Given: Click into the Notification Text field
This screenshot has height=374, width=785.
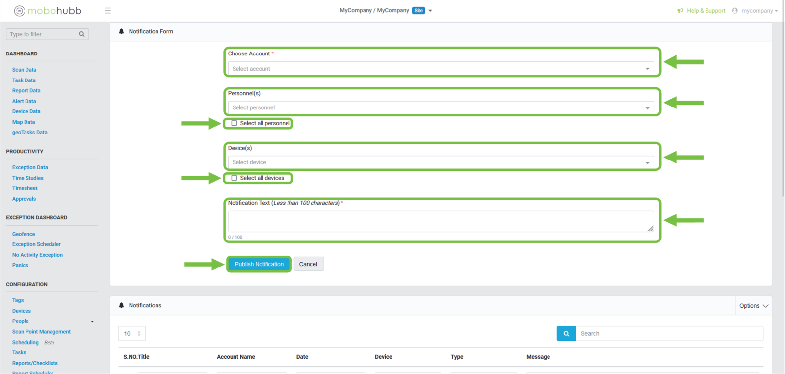Looking at the screenshot, I should (x=440, y=221).
